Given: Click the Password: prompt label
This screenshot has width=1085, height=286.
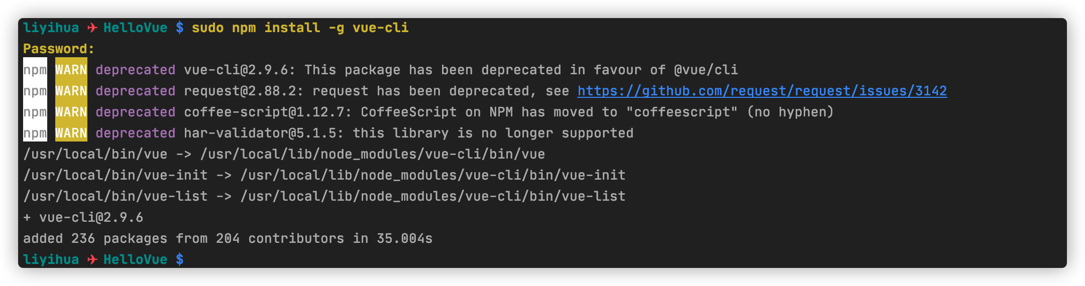Looking at the screenshot, I should click(x=59, y=49).
